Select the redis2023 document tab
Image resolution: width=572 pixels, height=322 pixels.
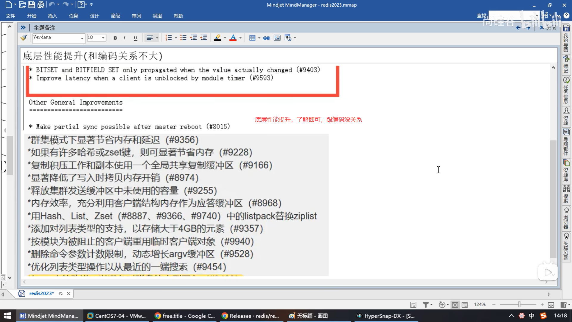41,293
